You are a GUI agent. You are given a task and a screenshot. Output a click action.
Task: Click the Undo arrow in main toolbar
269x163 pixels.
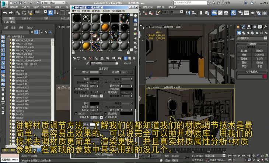point(5,12)
